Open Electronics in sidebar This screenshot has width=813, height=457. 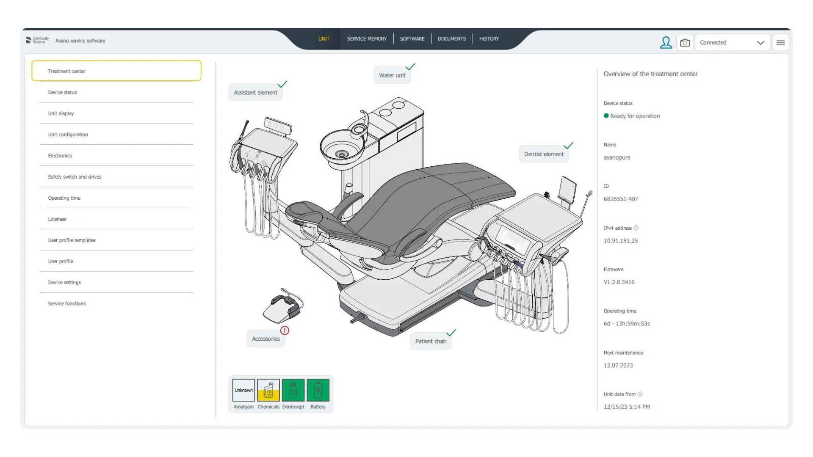click(116, 156)
